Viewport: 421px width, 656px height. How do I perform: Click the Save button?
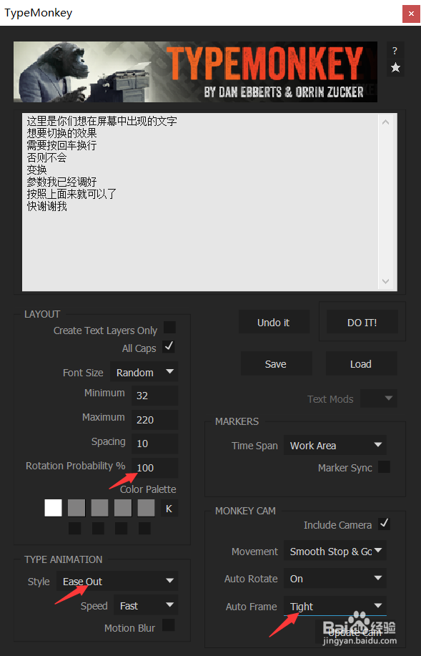tap(276, 363)
